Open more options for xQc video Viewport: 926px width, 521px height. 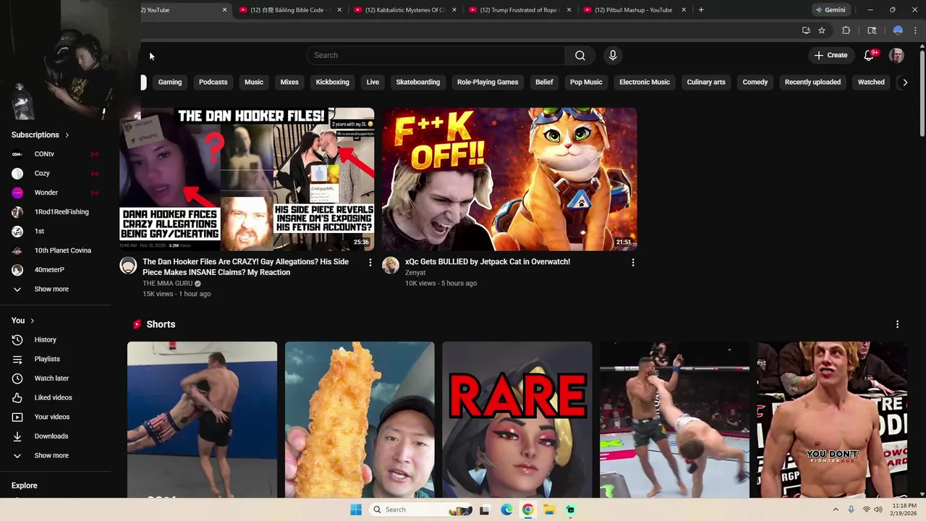tap(633, 263)
